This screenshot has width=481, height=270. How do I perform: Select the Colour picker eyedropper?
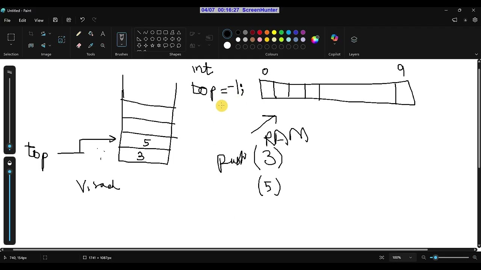pos(91,45)
